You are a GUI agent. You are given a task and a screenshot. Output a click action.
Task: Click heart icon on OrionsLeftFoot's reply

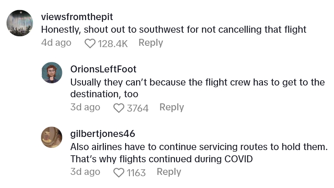click(x=119, y=108)
